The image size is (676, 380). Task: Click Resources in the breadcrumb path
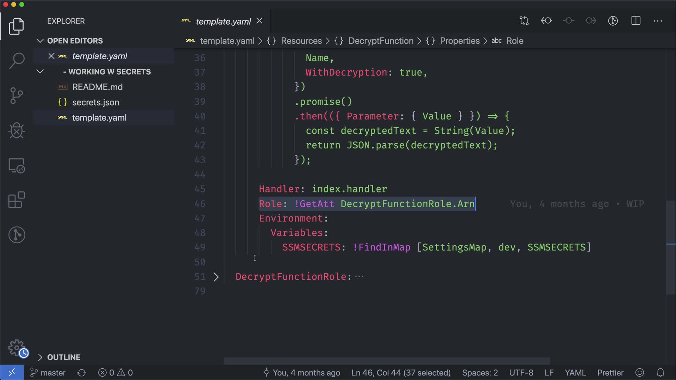[301, 41]
